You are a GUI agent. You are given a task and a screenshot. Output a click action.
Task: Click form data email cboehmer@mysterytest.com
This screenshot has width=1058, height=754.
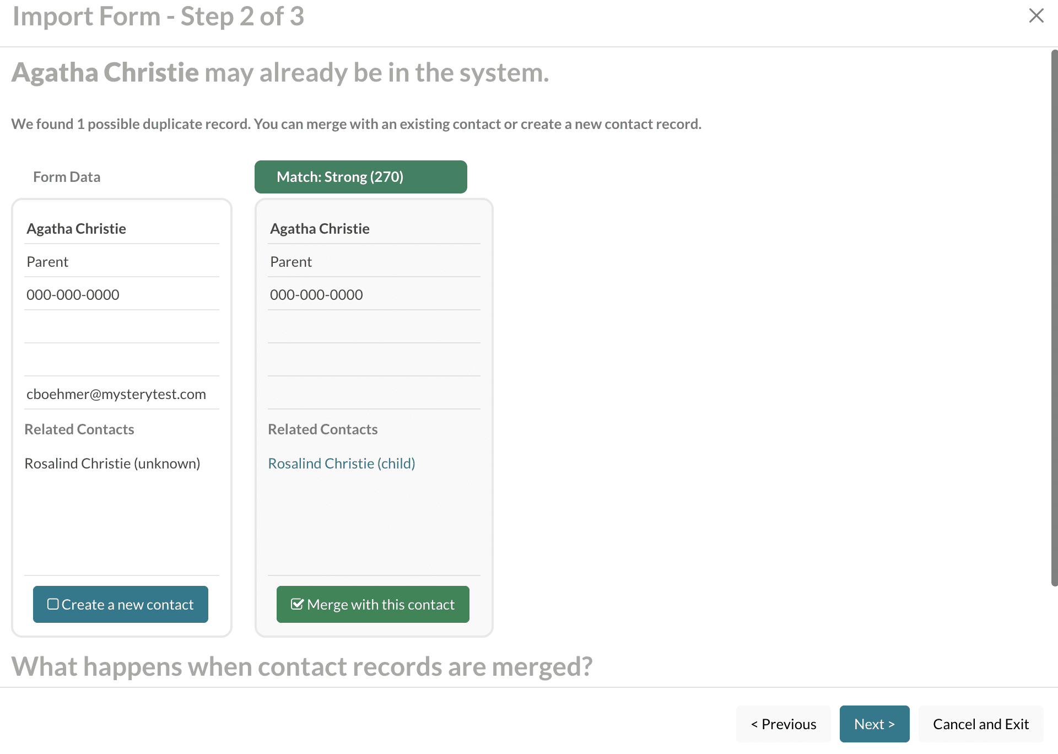point(116,394)
